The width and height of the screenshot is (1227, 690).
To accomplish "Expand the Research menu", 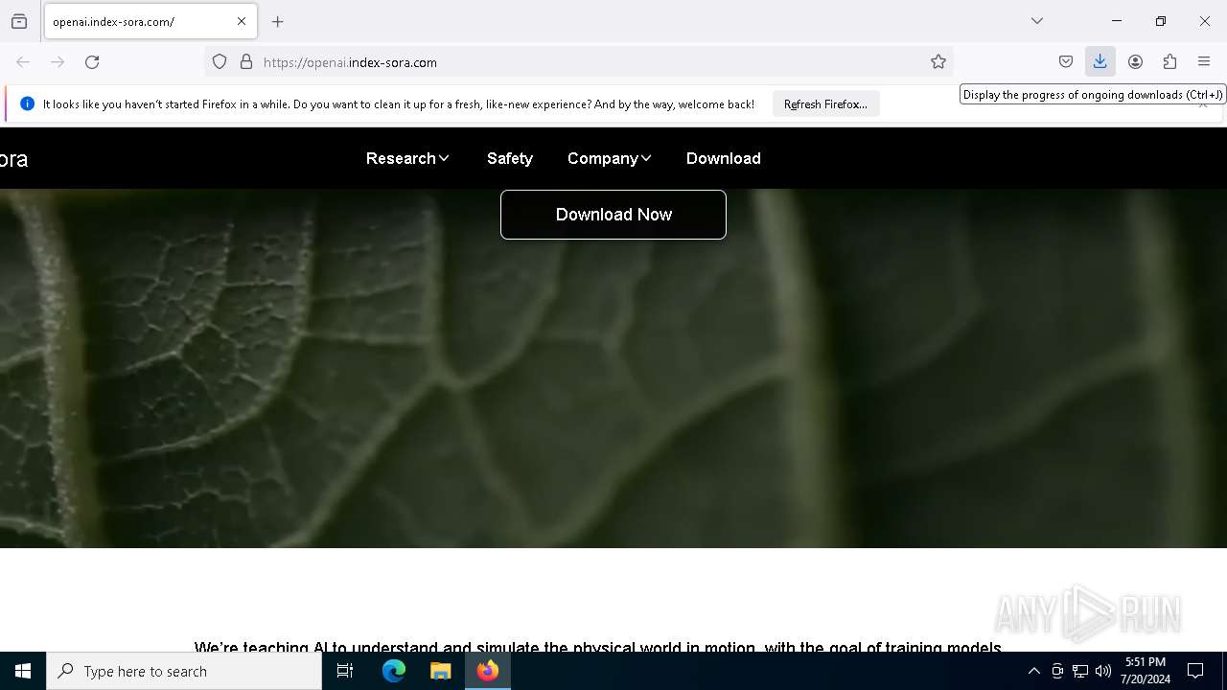I will click(407, 158).
